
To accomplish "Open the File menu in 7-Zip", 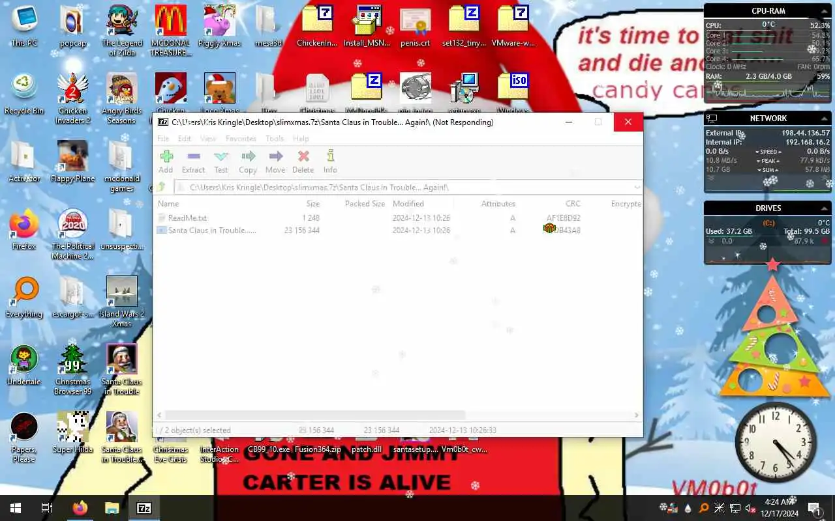I will pyautogui.click(x=163, y=139).
